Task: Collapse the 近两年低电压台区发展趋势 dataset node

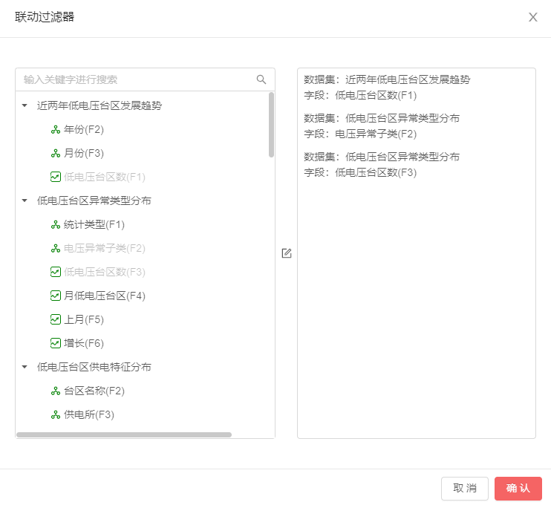Action: coord(25,106)
